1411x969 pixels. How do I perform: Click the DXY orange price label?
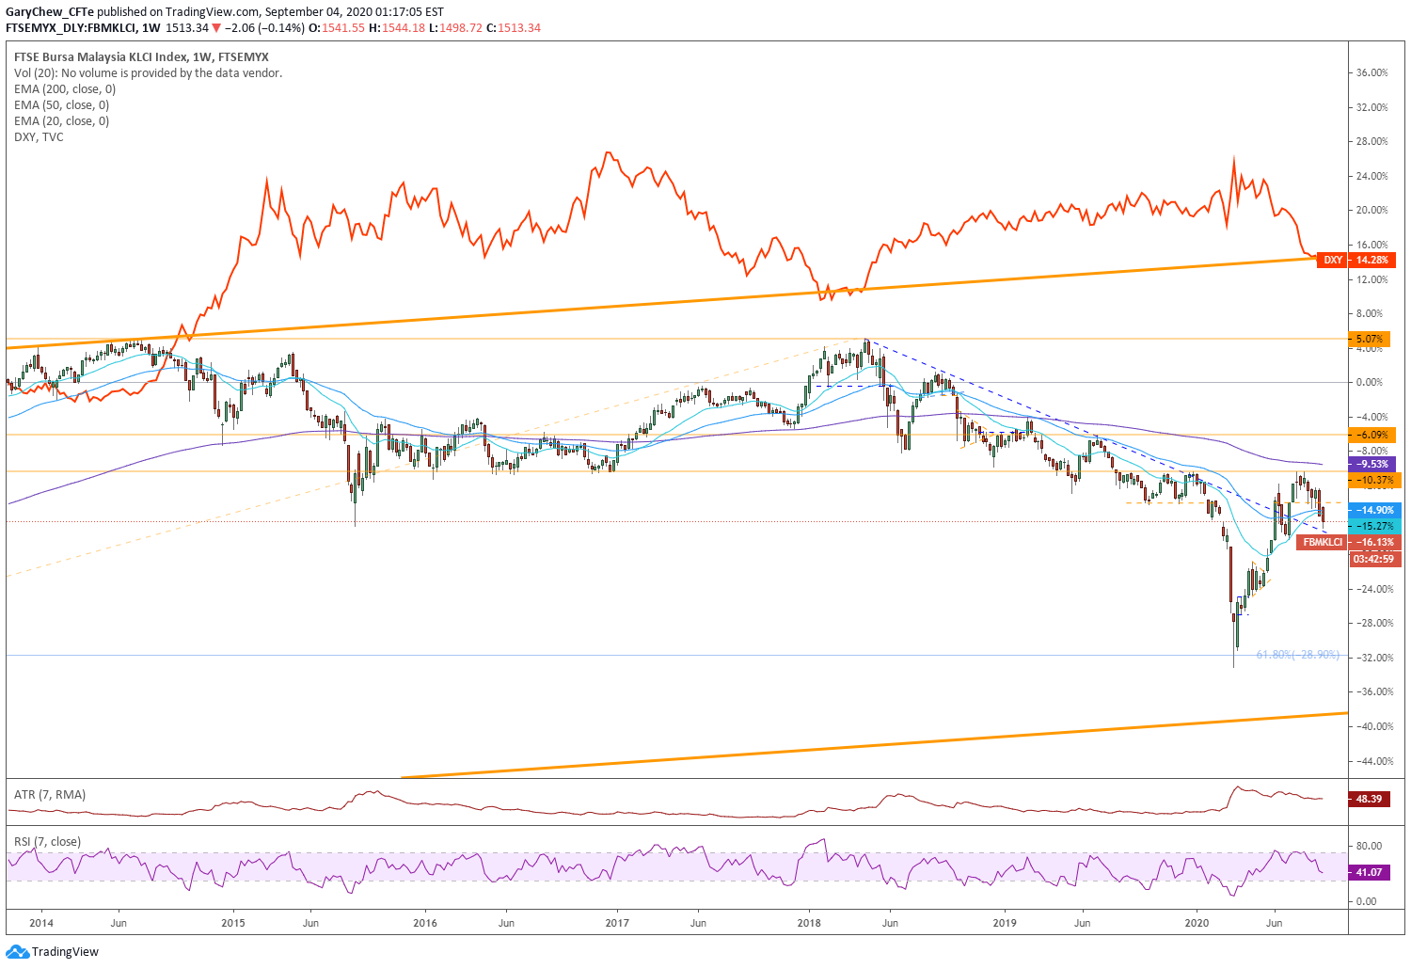click(x=1332, y=260)
